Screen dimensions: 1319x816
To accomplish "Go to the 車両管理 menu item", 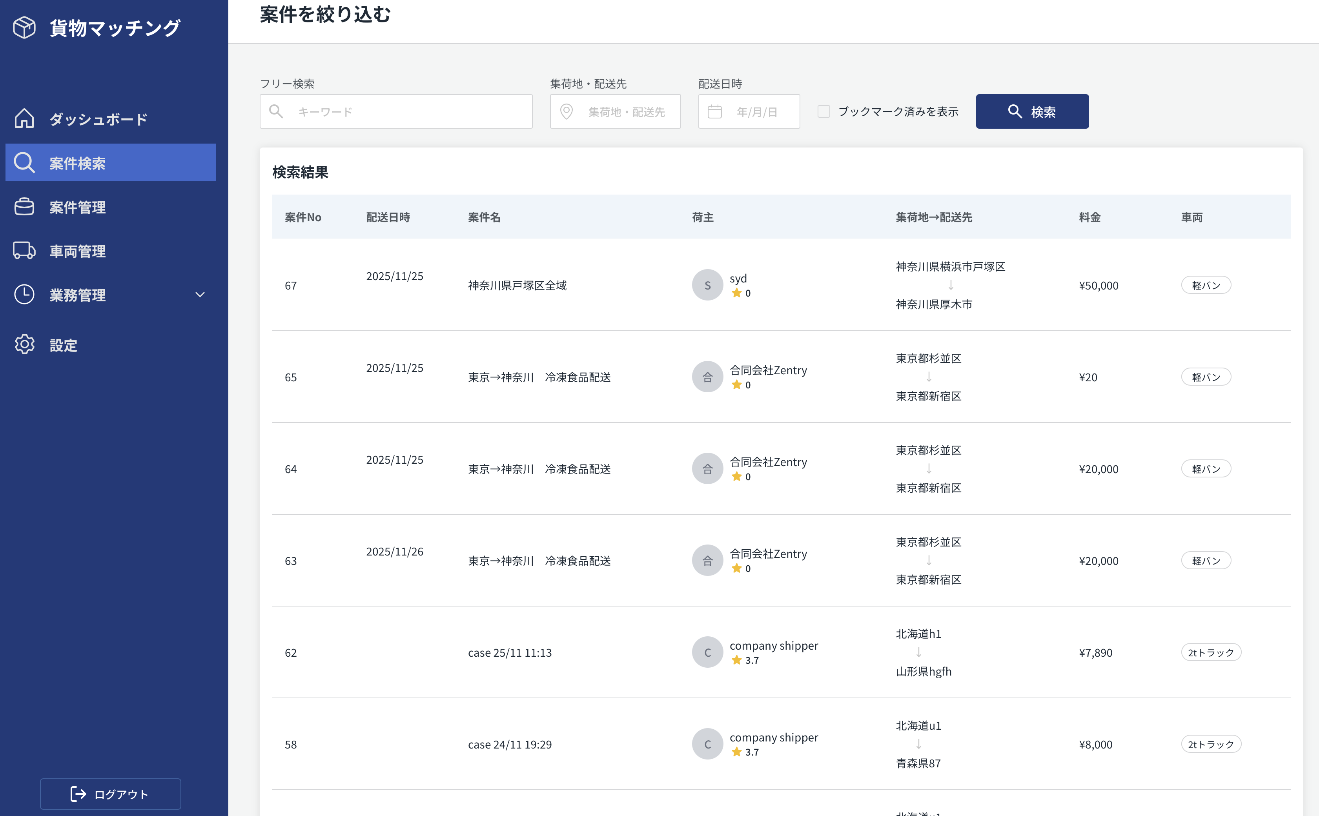I will click(x=78, y=251).
